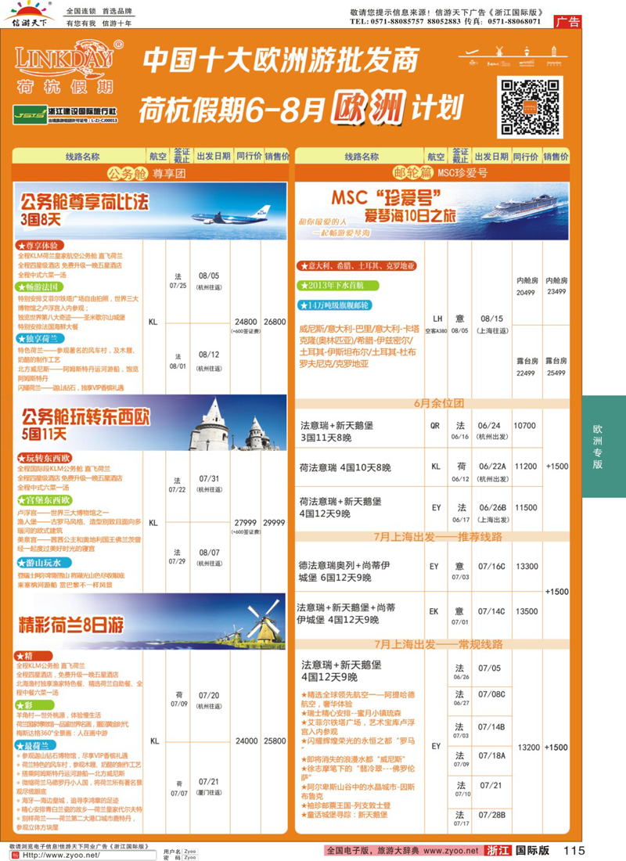Open the www.zyoo.net link in the footer
This screenshot has height=861, width=626.
tap(451, 850)
